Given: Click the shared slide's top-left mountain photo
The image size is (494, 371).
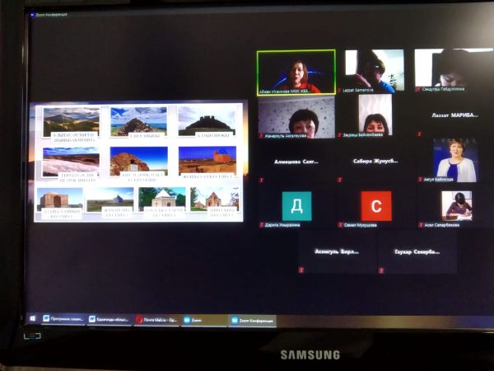Looking at the screenshot, I should (x=71, y=120).
